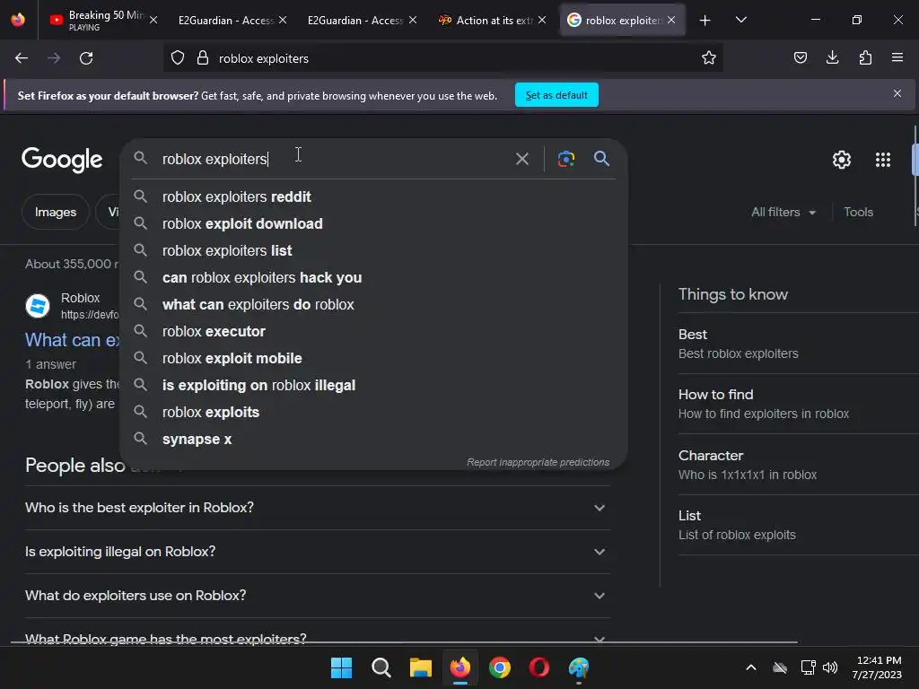Open the volume control in the tray
This screenshot has width=919, height=689.
(830, 667)
